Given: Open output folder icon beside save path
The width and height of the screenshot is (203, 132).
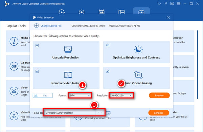Looking at the screenshot, I should pos(108,113).
